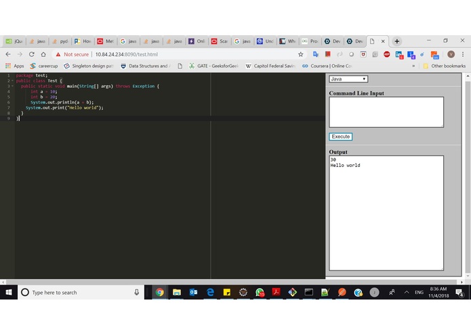Click the taskbar microphone icon
Viewport: 471px width, 334px height.
pyautogui.click(x=137, y=292)
